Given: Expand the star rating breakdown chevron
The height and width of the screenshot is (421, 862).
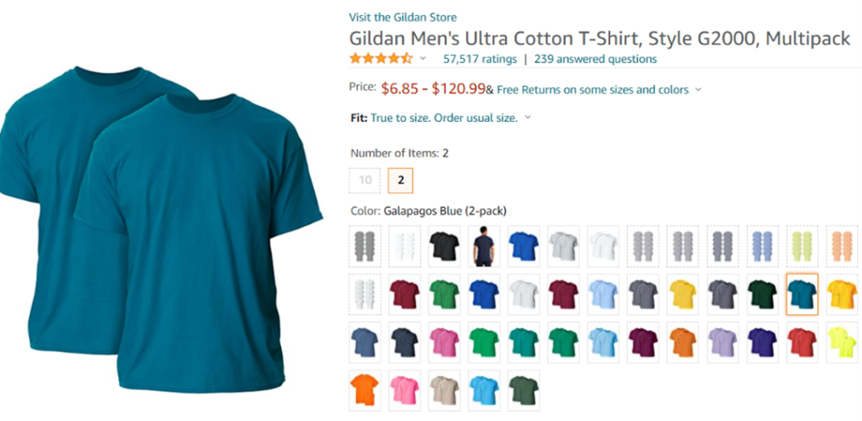Looking at the screenshot, I should point(423,58).
